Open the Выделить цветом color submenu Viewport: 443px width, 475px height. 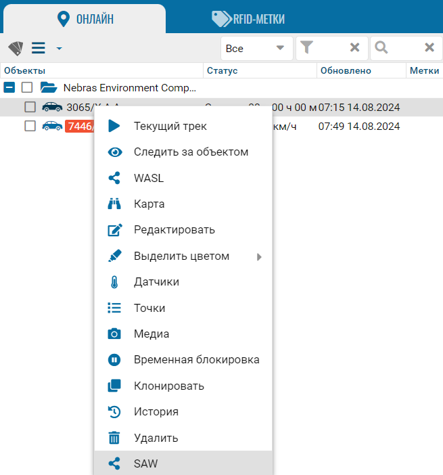click(183, 256)
